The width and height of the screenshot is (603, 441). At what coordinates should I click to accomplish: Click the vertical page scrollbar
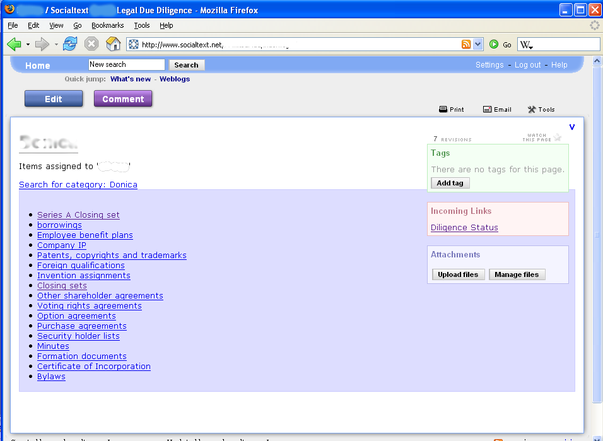[597, 234]
